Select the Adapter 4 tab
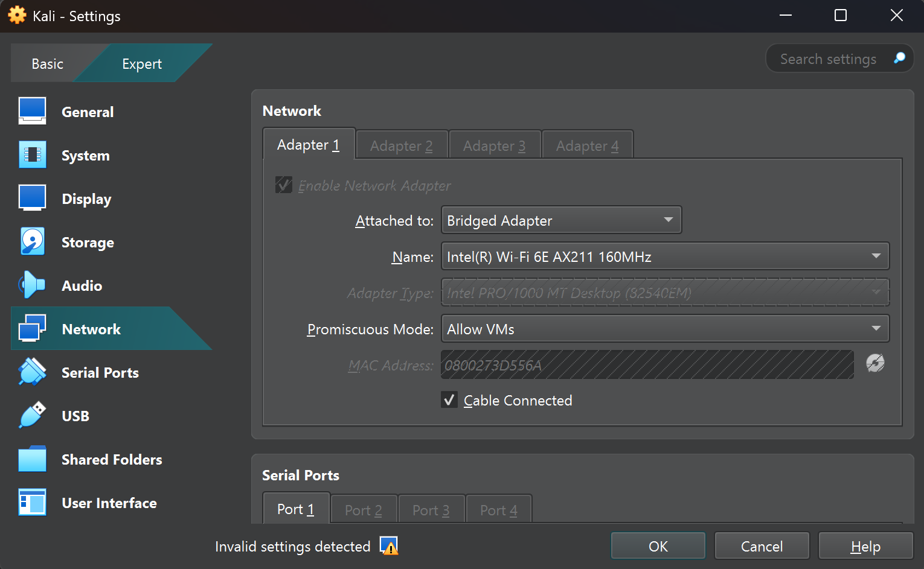Screen dimensions: 924x569 (x=588, y=146)
